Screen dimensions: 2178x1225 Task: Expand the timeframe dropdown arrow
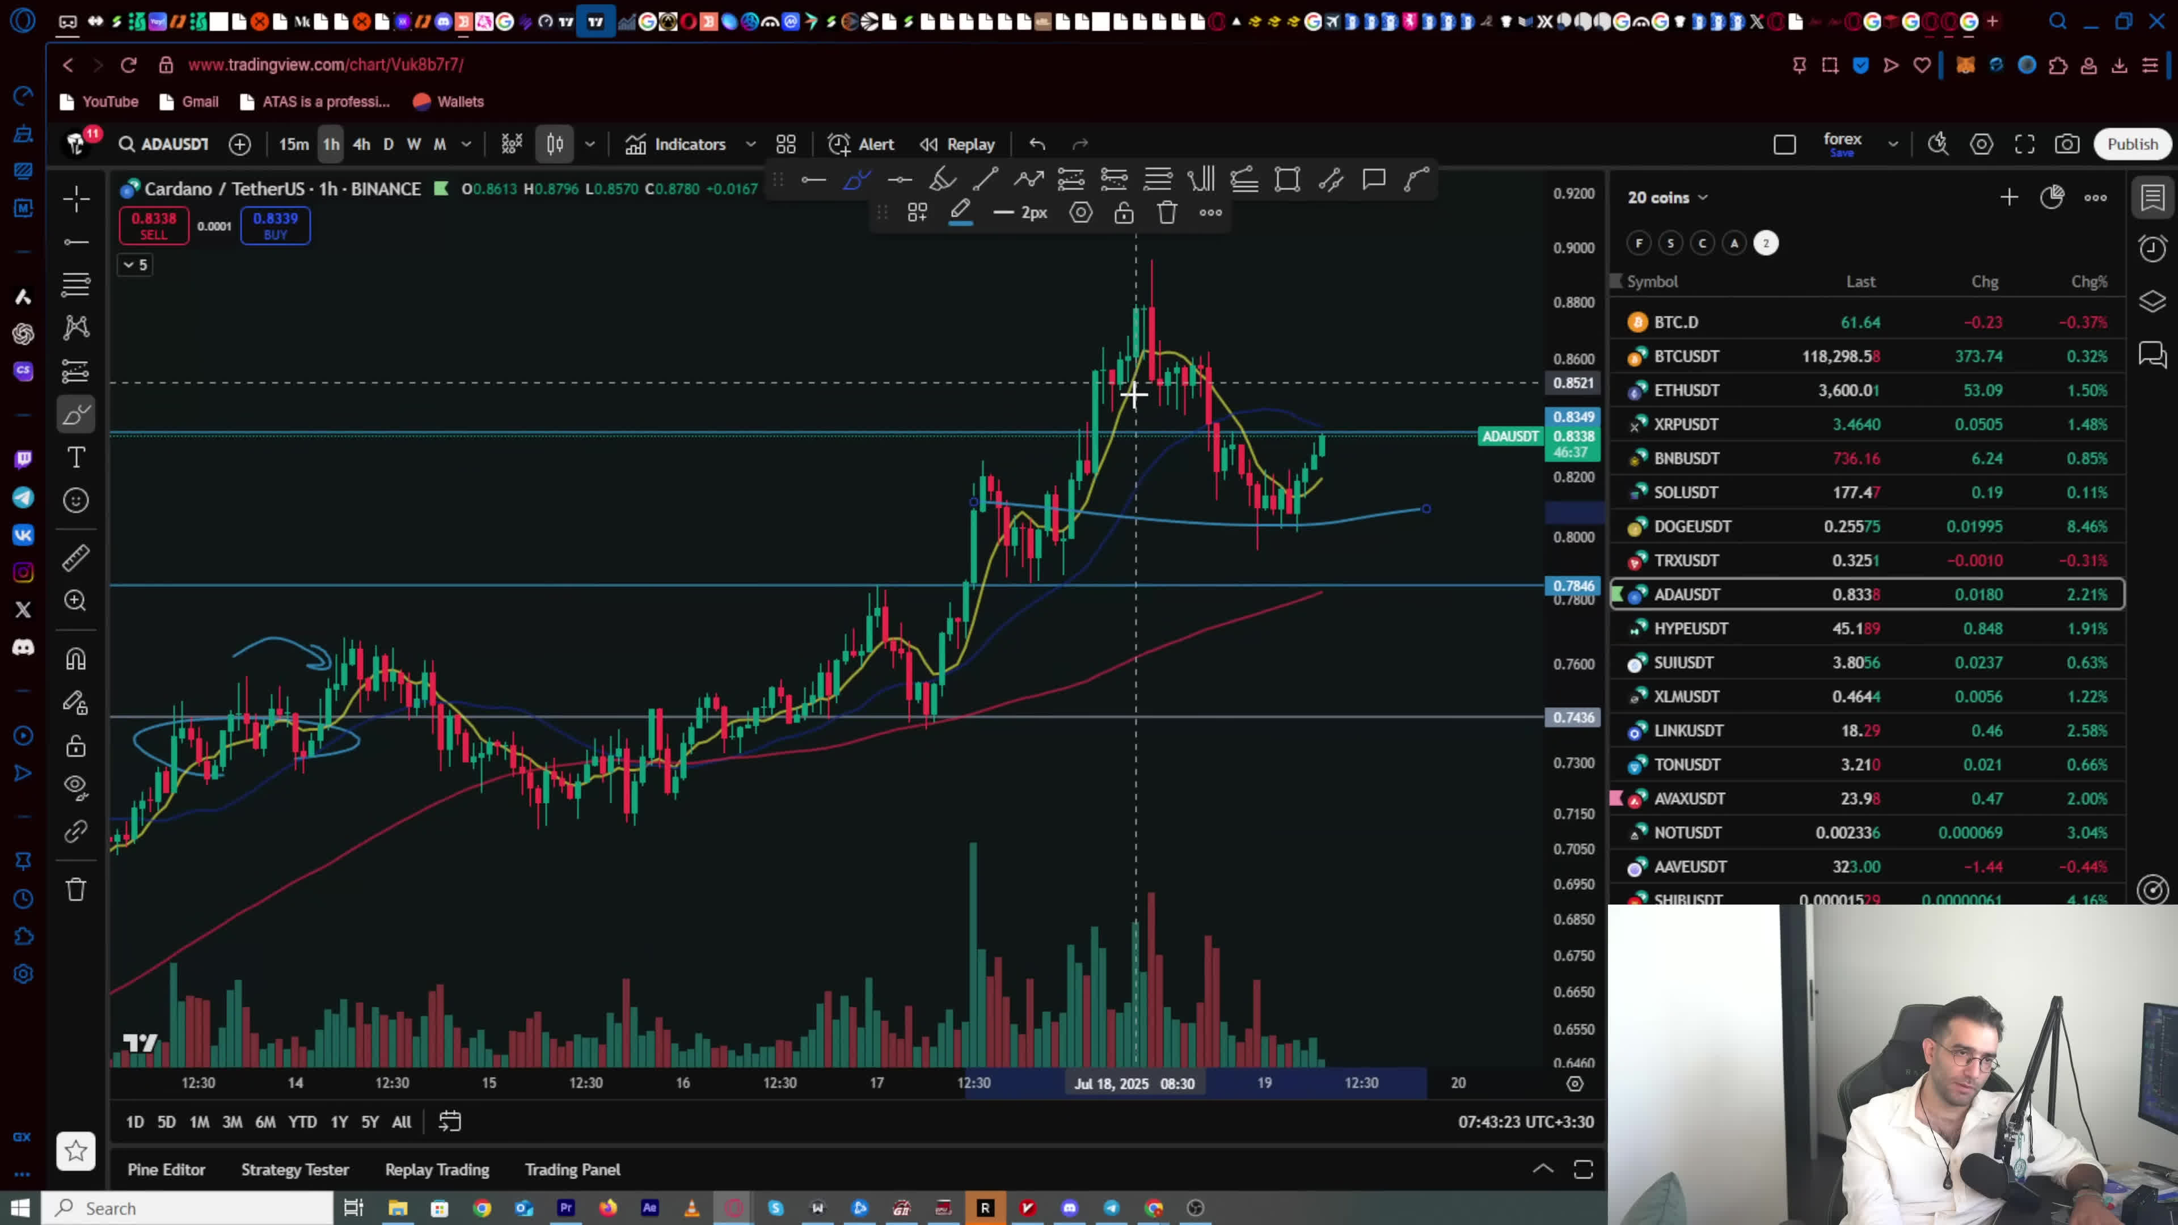[466, 145]
